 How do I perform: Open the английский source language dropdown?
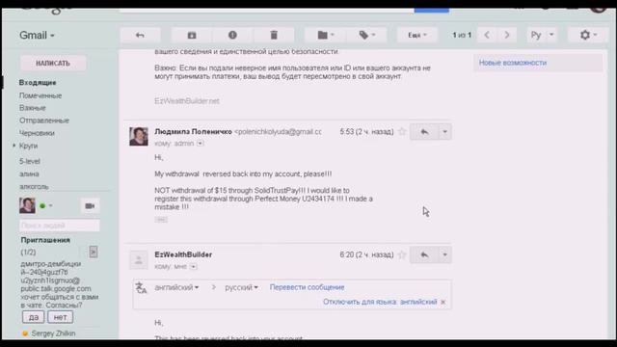pyautogui.click(x=176, y=287)
